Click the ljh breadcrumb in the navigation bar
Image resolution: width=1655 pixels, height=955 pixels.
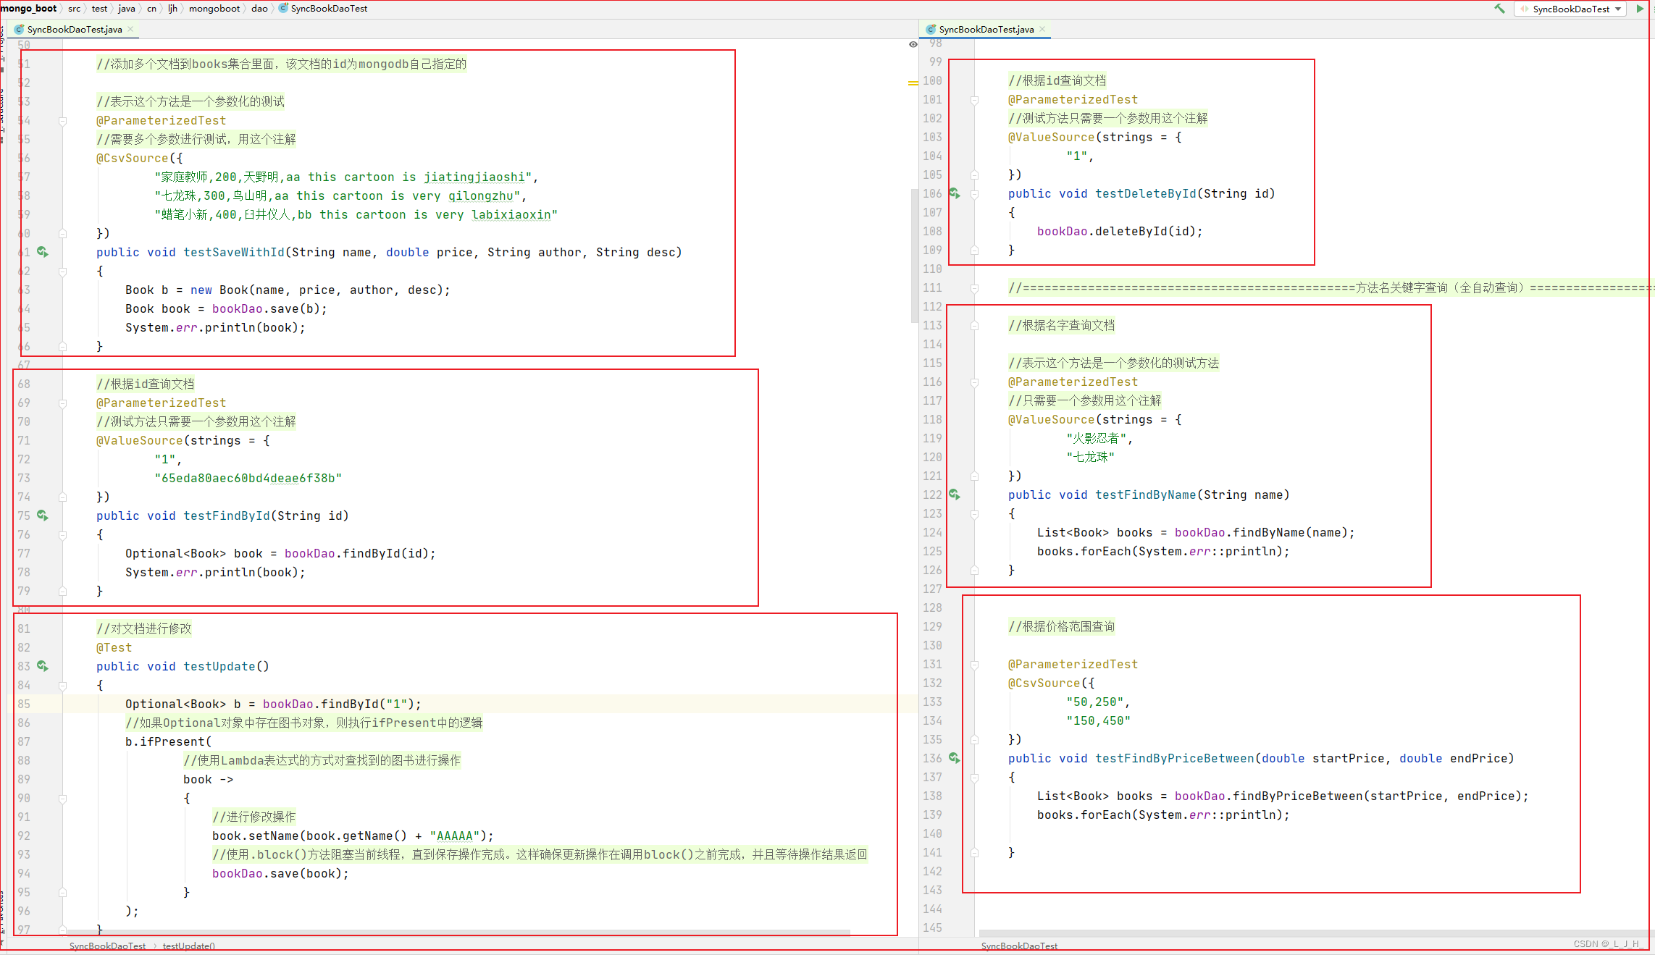click(x=172, y=9)
